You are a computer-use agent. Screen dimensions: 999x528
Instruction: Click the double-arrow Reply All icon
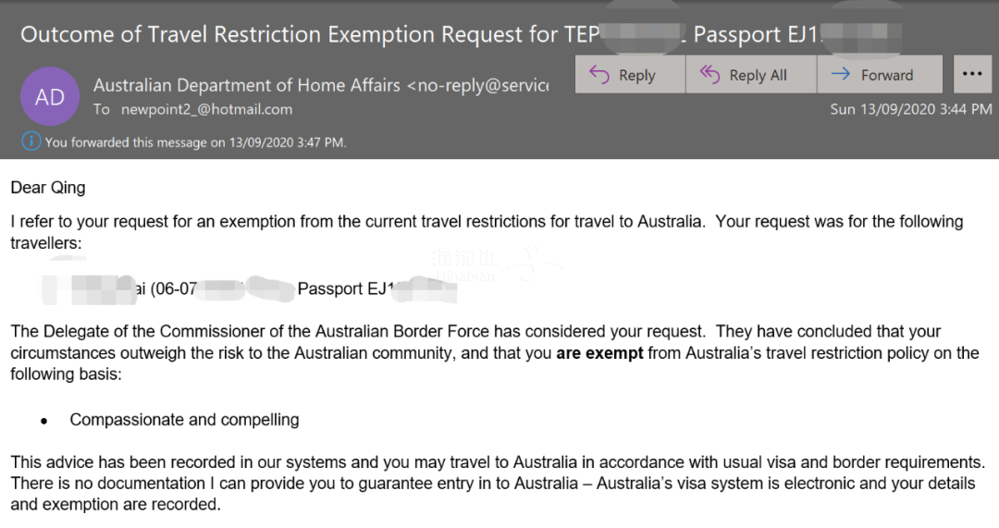tap(709, 75)
